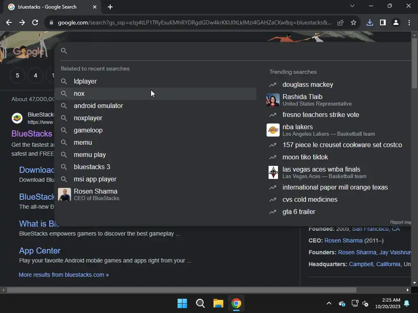
Task: Open trending search nba lakers
Action: [337, 130]
